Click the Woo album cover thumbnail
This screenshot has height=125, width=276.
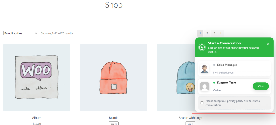[x=37, y=78]
